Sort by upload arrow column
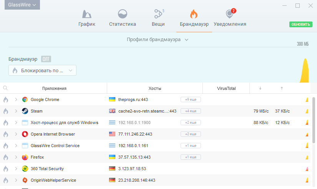The height and width of the screenshot is (189, 317). pos(282,88)
